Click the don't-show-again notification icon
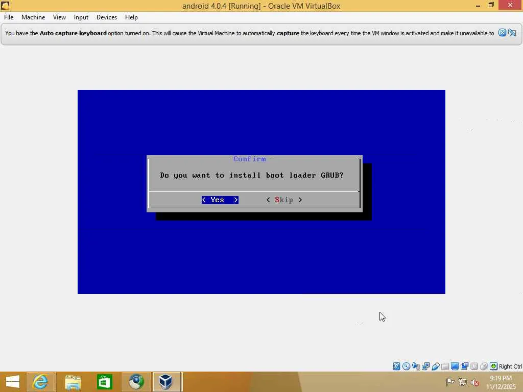The image size is (523, 392). click(x=512, y=33)
